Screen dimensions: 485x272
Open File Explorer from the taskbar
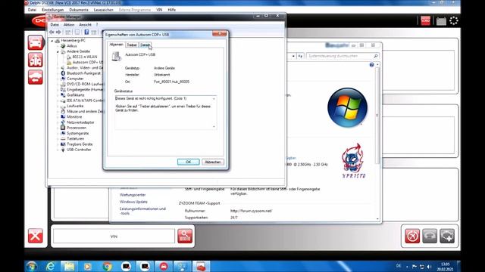coord(69,266)
